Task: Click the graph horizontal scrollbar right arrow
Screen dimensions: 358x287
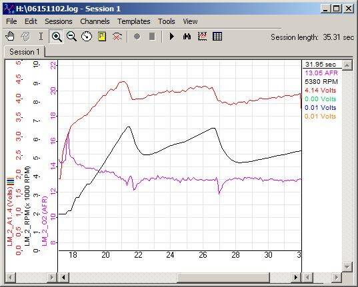Action: [x=296, y=278]
